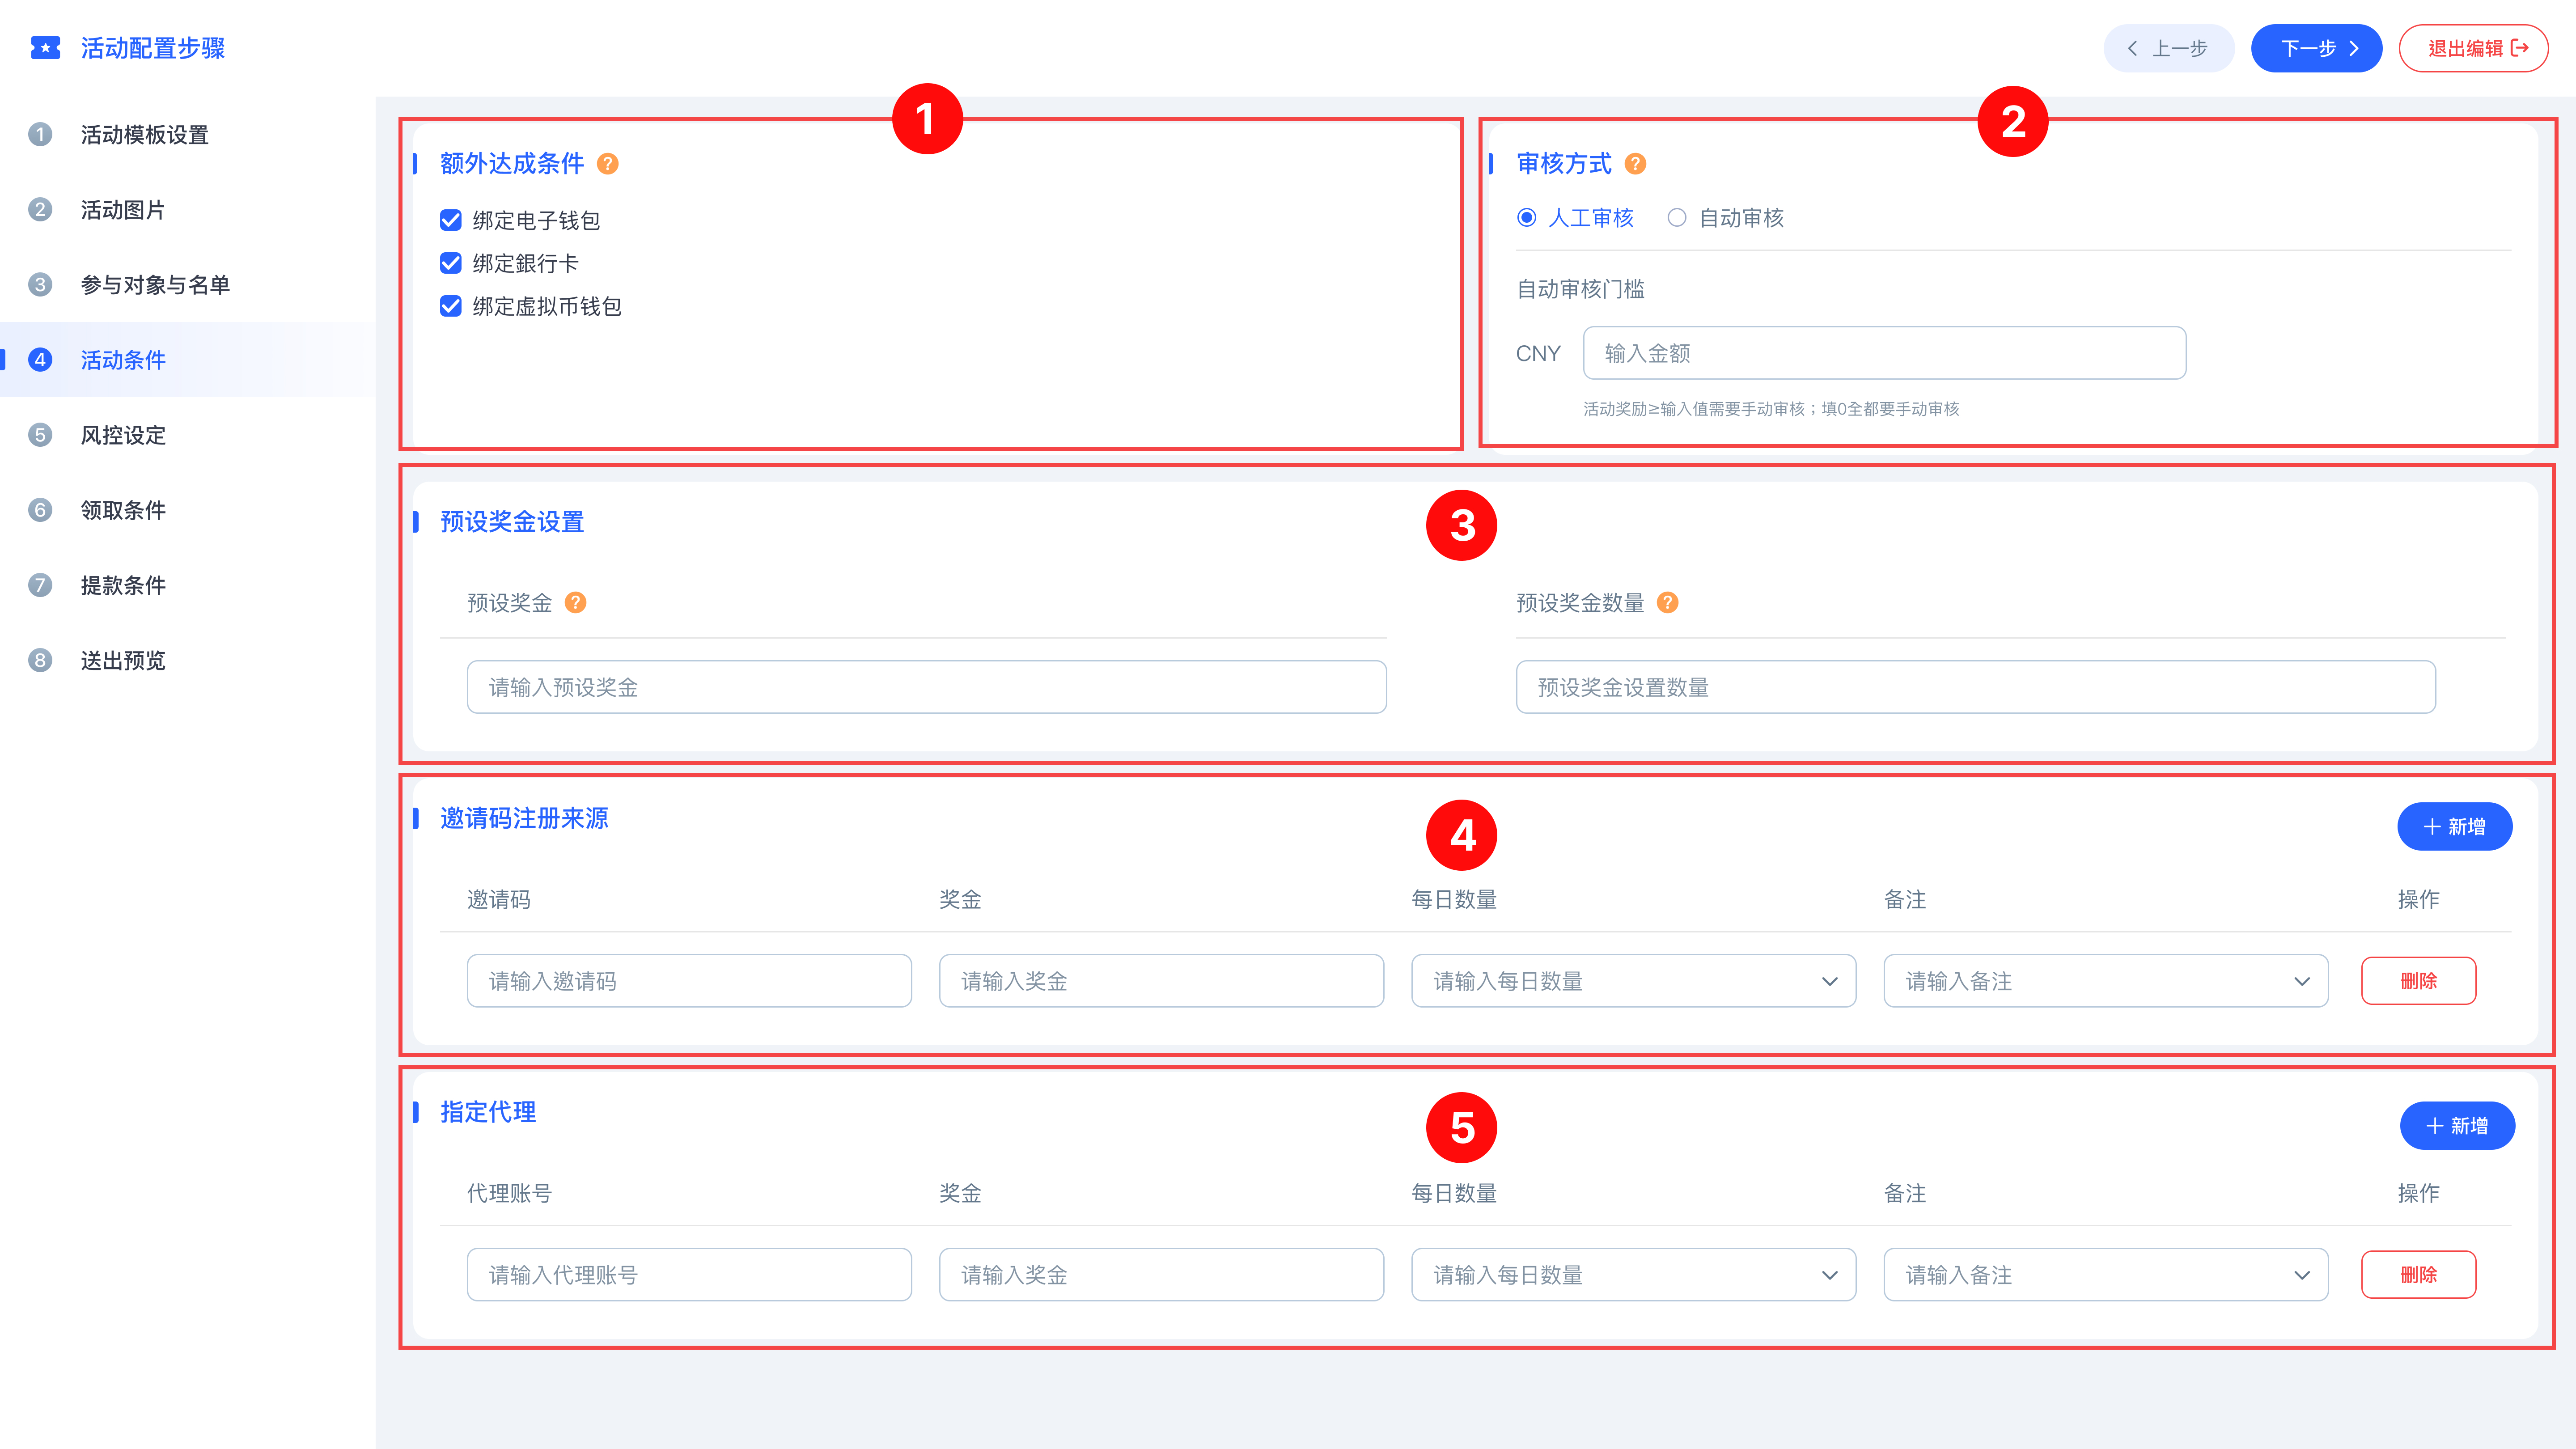Click the ticket logo icon at top-left
Viewport: 2576px width, 1449px height.
point(45,48)
